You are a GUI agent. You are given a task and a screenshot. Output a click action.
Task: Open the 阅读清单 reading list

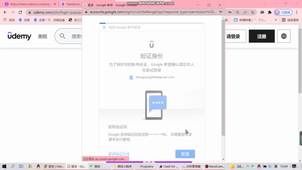(x=290, y=20)
